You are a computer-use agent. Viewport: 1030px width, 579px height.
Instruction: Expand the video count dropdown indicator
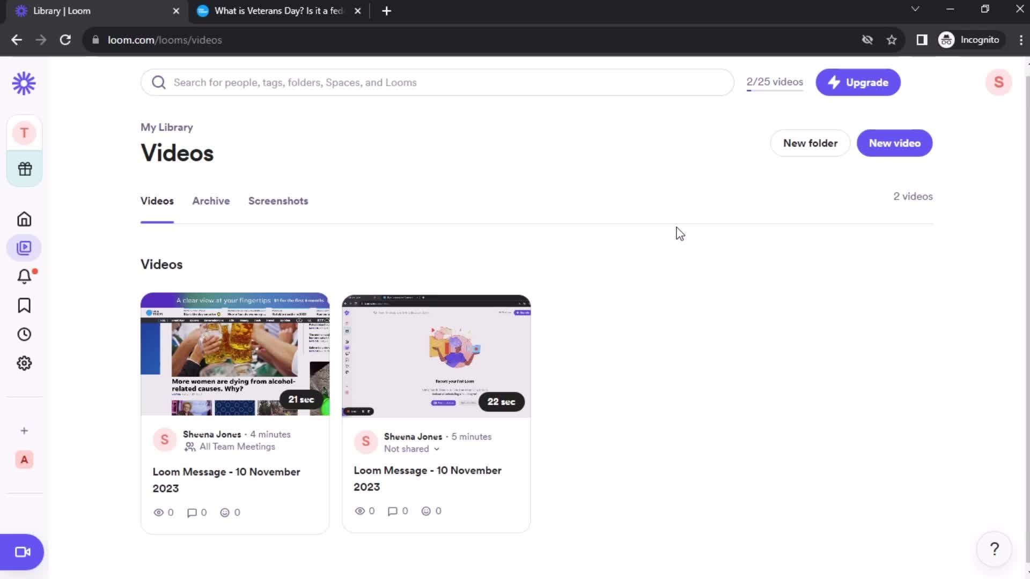[775, 83]
